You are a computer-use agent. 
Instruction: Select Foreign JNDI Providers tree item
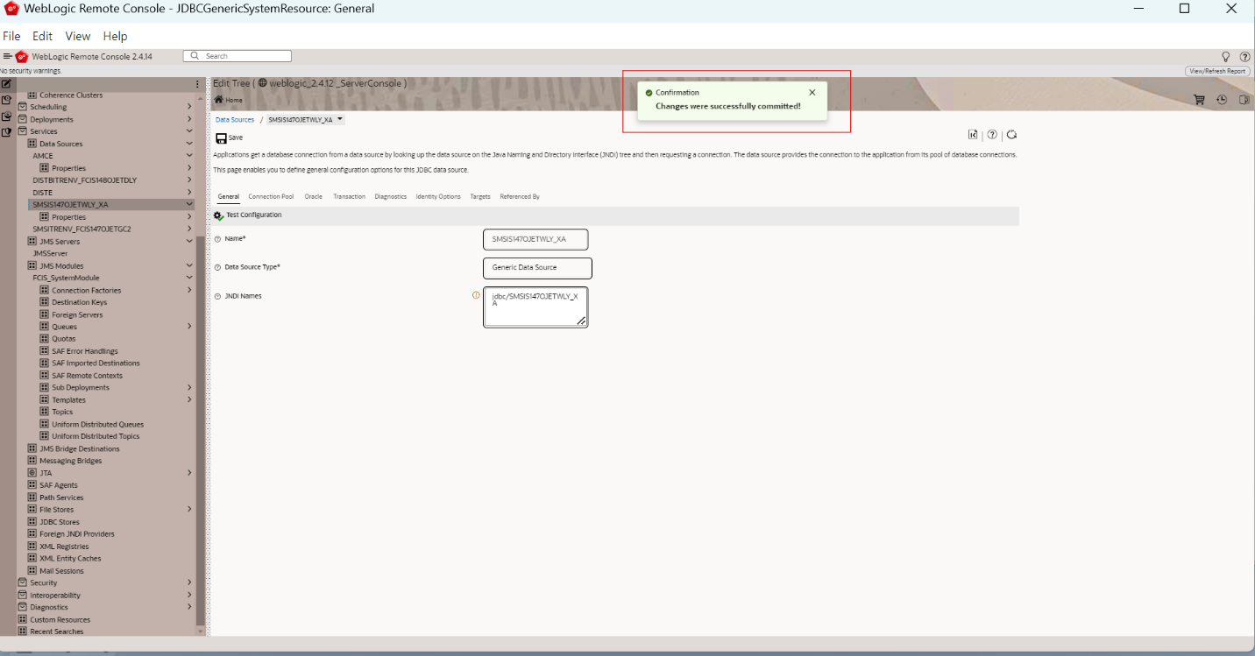pyautogui.click(x=76, y=533)
